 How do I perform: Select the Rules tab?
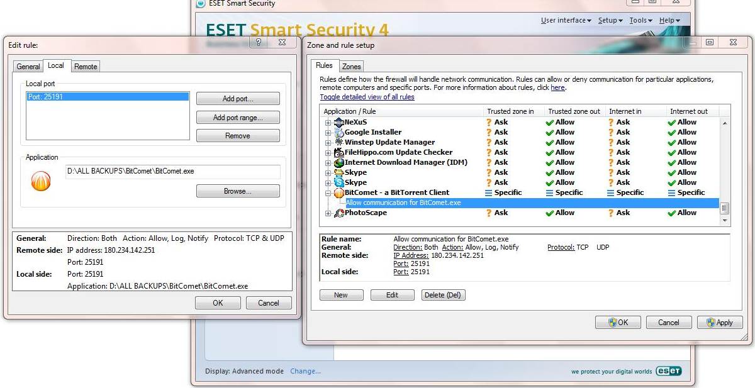pyautogui.click(x=324, y=65)
